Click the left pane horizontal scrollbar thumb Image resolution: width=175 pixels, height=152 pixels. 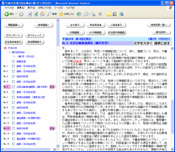coord(27,149)
